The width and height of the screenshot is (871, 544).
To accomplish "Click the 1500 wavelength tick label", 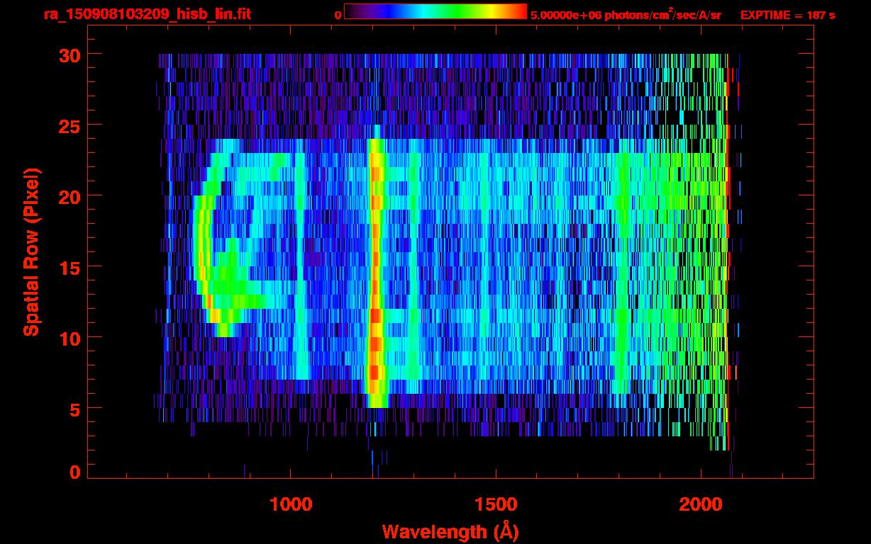I will (495, 504).
